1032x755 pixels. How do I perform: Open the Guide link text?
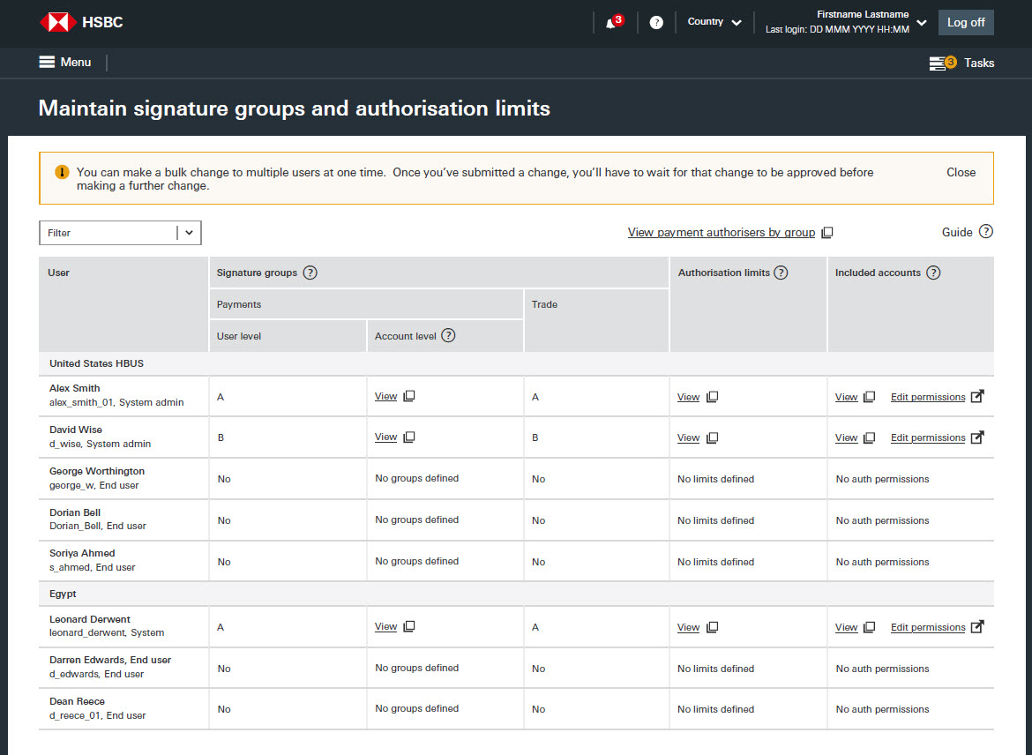957,232
